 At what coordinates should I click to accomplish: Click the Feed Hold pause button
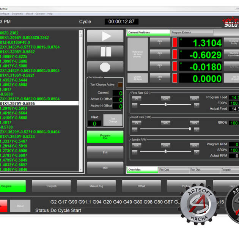[x=105, y=52]
